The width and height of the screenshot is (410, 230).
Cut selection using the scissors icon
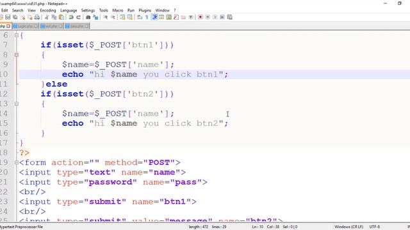[47, 17]
